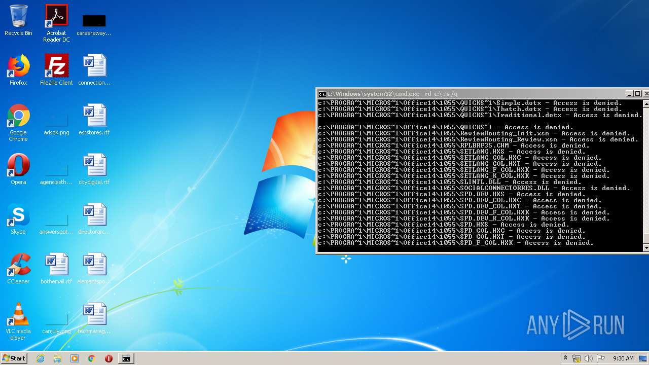Show hidden tray icons arrow
Viewport: 649px width, 365px height.
pyautogui.click(x=565, y=358)
